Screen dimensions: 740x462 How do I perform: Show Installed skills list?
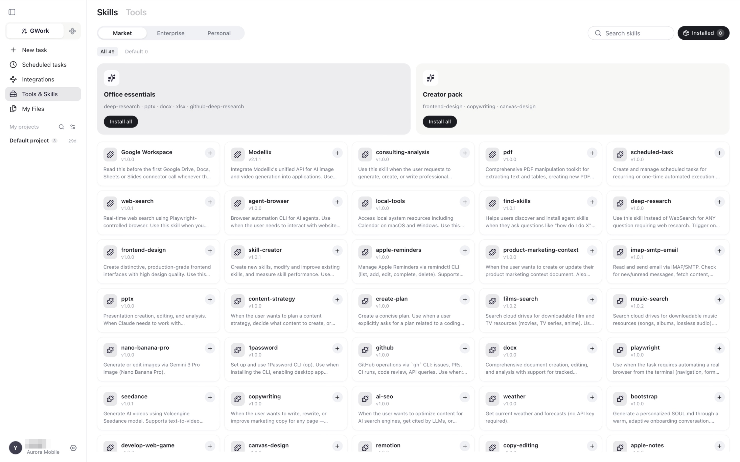pyautogui.click(x=703, y=33)
